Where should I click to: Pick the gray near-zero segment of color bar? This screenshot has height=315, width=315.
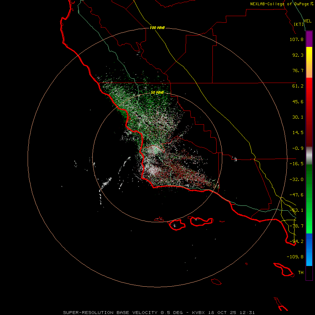[x=309, y=156]
